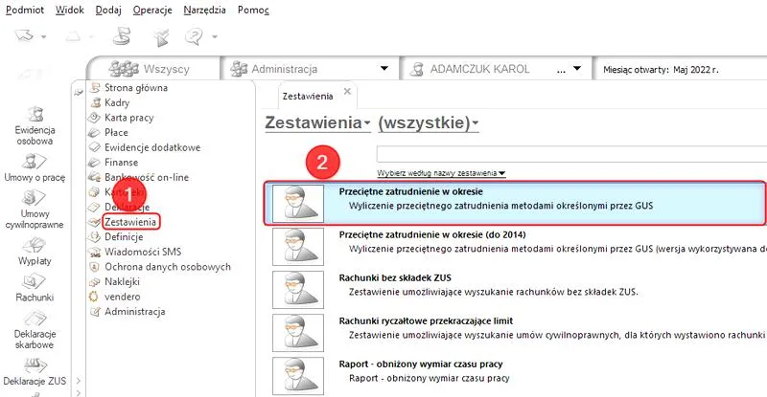Open Ewidencja osobowa from left sidebar
This screenshot has height=397, width=767.
[x=35, y=126]
